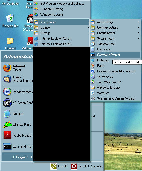The image size is (142, 171).
Task: Open Notepad icon in the pinned list
Action: pyautogui.click(x=7, y=114)
